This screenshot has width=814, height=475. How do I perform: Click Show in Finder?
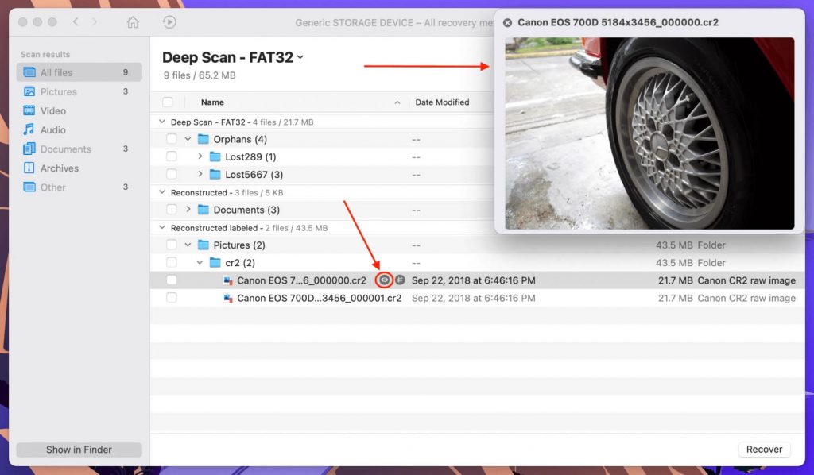tap(79, 449)
